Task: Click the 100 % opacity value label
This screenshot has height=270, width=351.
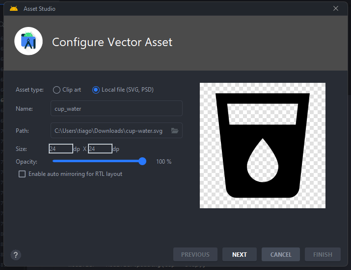Action: click(x=163, y=162)
